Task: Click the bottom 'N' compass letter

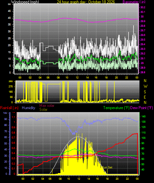Action: [145, 102]
